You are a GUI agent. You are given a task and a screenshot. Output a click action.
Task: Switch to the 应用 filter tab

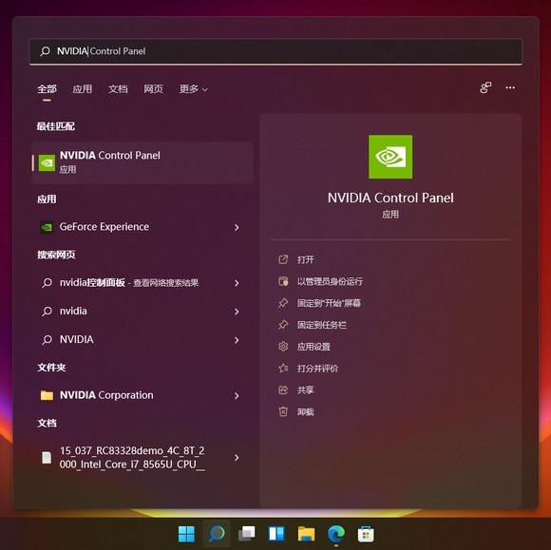83,89
